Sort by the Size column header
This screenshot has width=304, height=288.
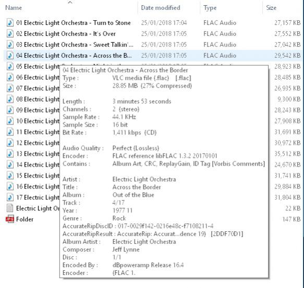click(x=271, y=8)
